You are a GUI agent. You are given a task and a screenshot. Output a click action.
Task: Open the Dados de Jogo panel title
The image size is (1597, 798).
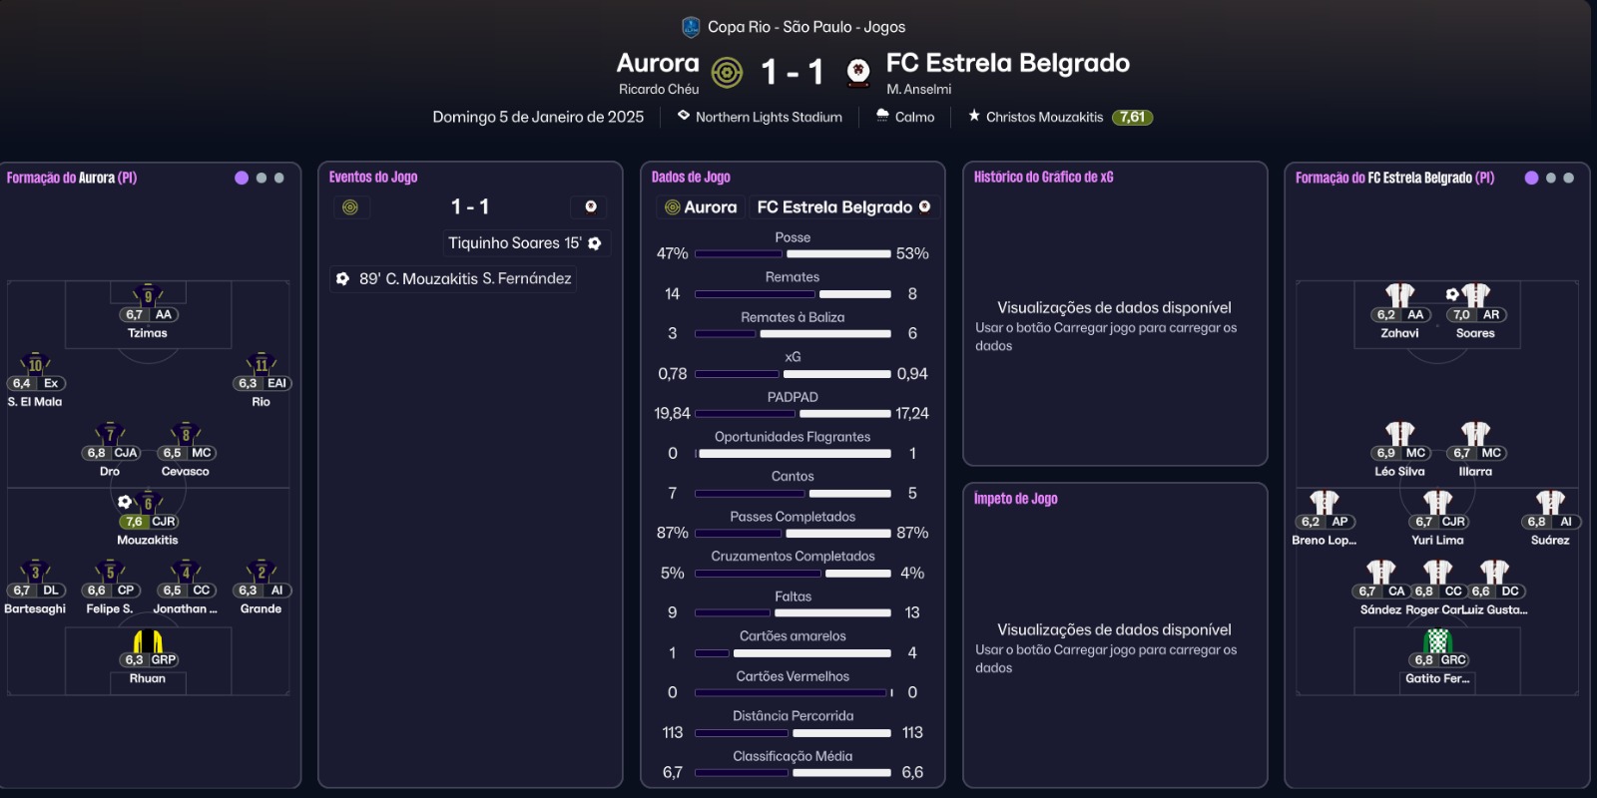[691, 177]
